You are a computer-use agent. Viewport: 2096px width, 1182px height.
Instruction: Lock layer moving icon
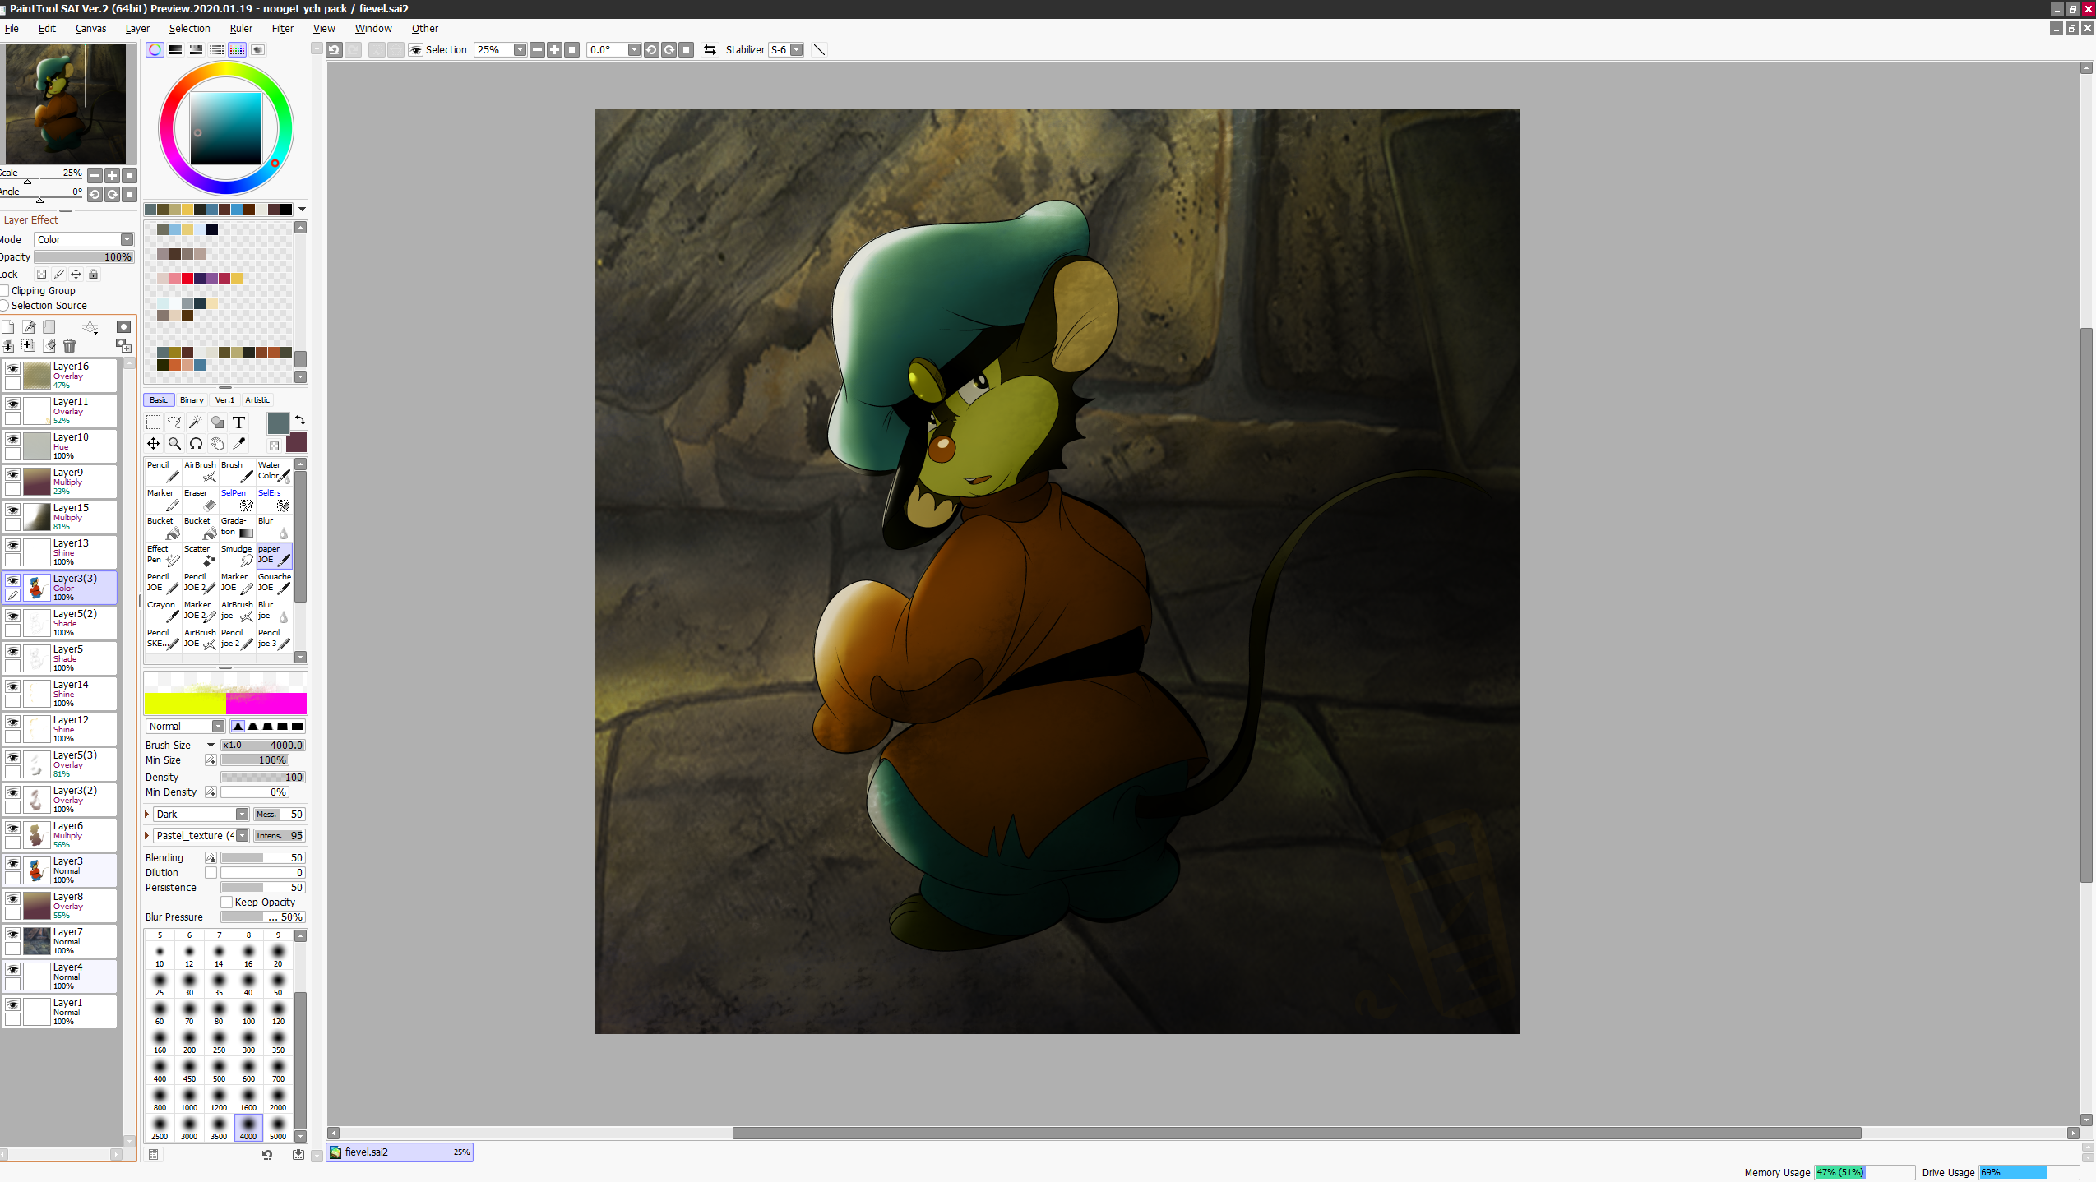(x=76, y=275)
